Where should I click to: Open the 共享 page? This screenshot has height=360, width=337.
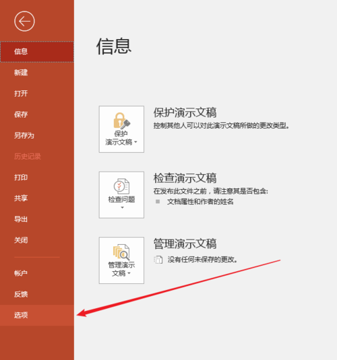tap(37, 199)
